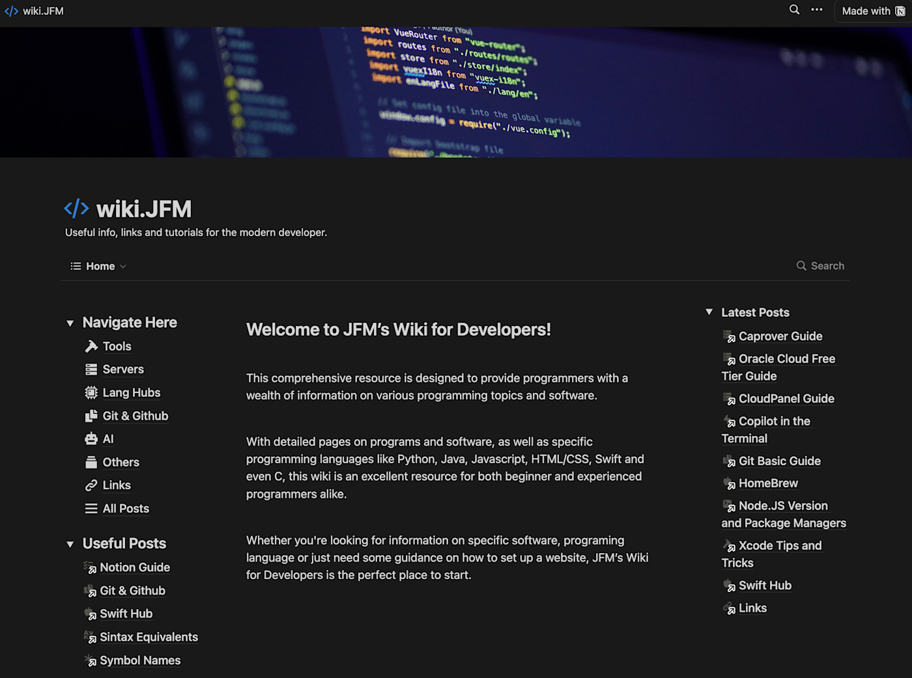
Task: Open the Lang Hubs page
Action: (x=132, y=392)
